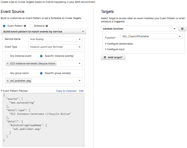Viewport: 187px width, 148px height.
Task: Click the info icon next to Schedule
Action: (47, 26)
